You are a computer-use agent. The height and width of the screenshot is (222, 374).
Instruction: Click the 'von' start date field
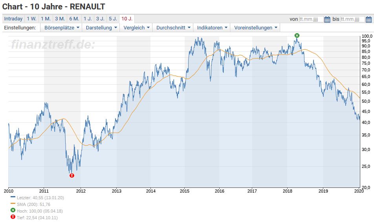pyautogui.click(x=311, y=19)
